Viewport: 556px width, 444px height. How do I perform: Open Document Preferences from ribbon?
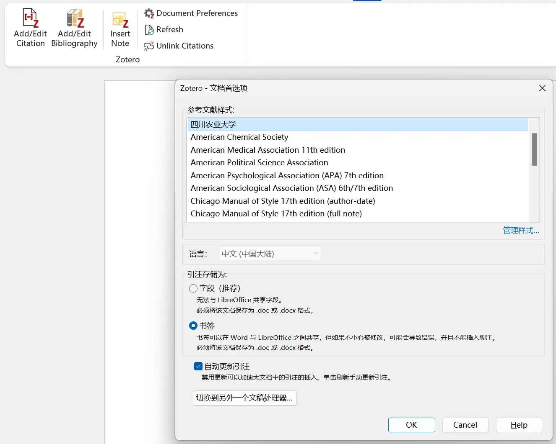[191, 13]
